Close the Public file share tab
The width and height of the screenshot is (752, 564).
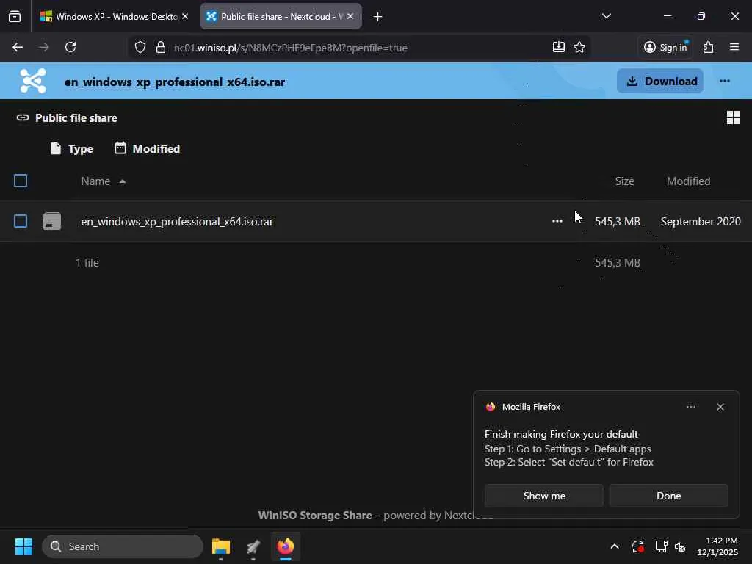(350, 16)
